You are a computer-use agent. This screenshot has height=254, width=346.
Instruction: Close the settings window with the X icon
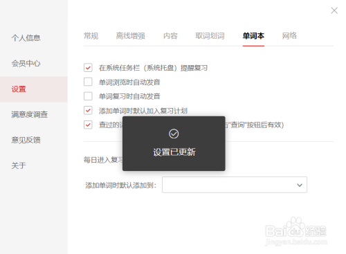pyautogui.click(x=334, y=10)
